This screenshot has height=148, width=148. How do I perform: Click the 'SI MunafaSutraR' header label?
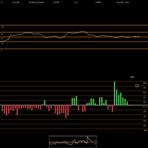point(36,2)
